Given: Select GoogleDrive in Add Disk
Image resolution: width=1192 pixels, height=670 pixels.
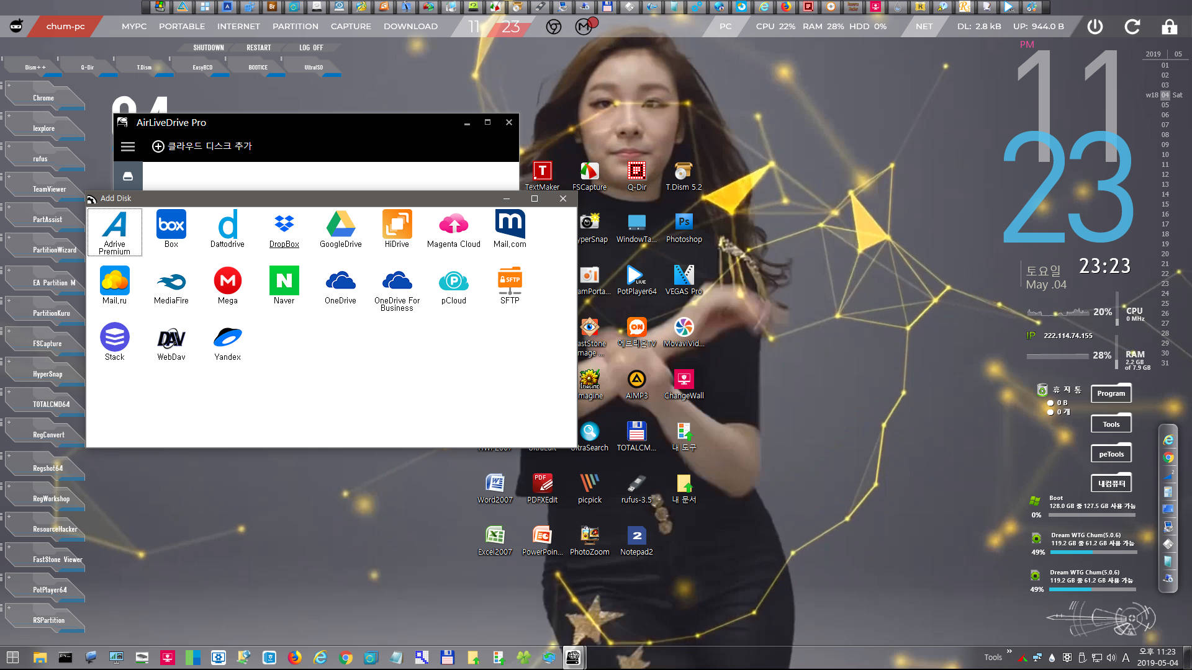Looking at the screenshot, I should (341, 229).
